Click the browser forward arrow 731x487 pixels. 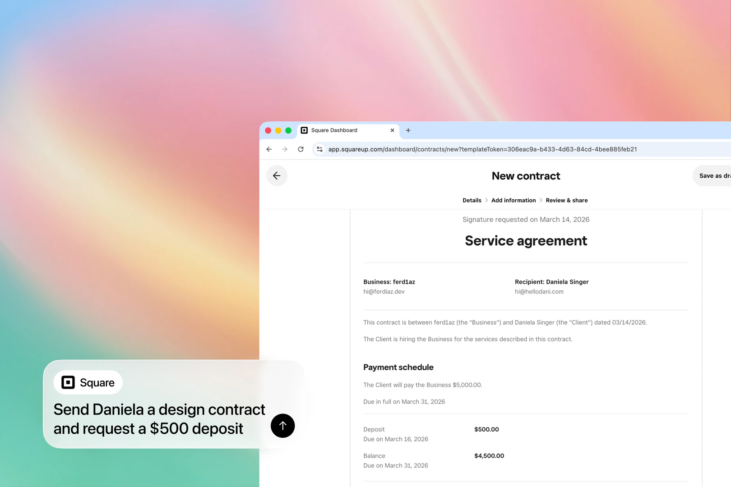click(x=285, y=149)
